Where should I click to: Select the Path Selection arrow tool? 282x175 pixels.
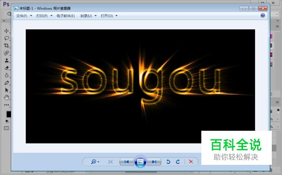7,90
